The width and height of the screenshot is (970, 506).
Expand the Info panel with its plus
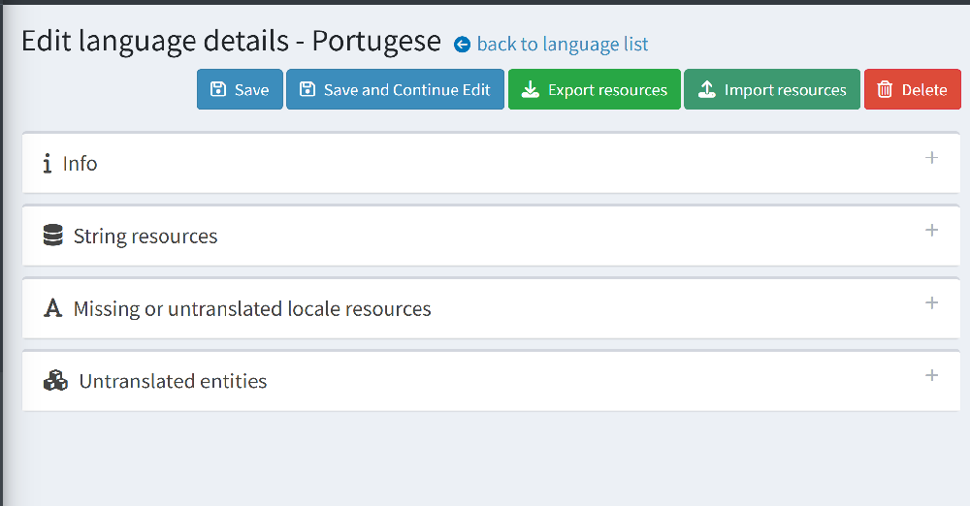click(x=931, y=158)
